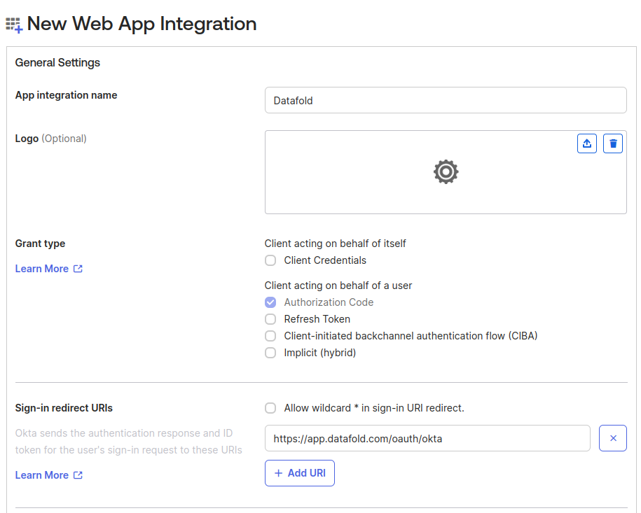This screenshot has height=513, width=641.
Task: Click the Client Credentials label text
Action: pos(325,260)
